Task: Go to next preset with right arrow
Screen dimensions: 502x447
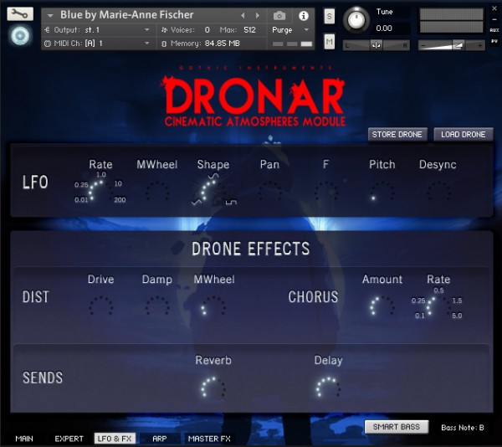Action: tap(258, 15)
